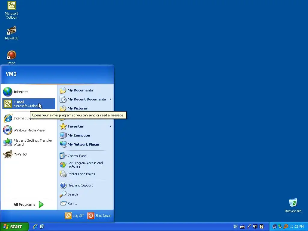Open Internet Explorer from recent programs

point(29,118)
